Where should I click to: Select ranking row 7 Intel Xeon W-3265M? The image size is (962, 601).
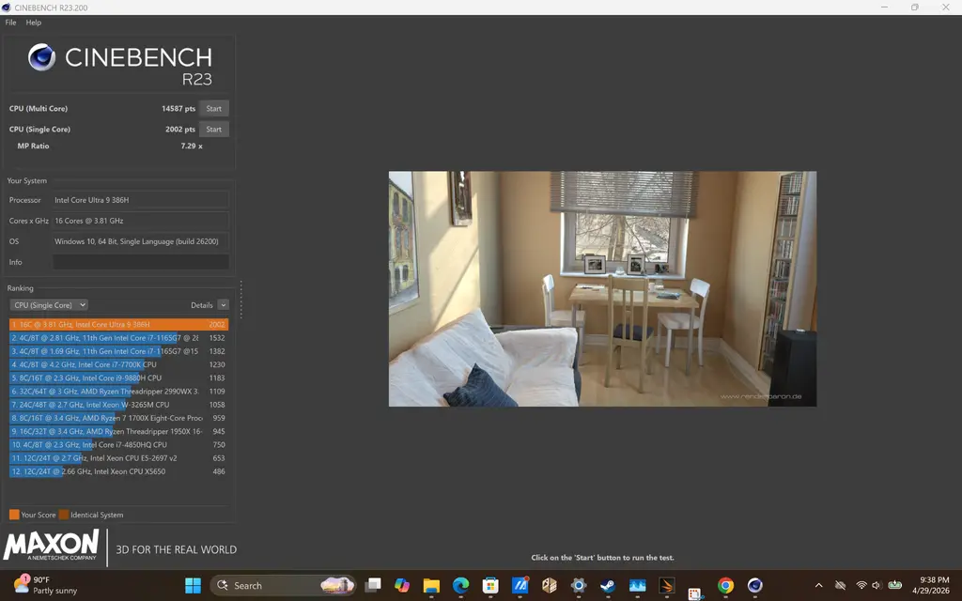(x=118, y=405)
